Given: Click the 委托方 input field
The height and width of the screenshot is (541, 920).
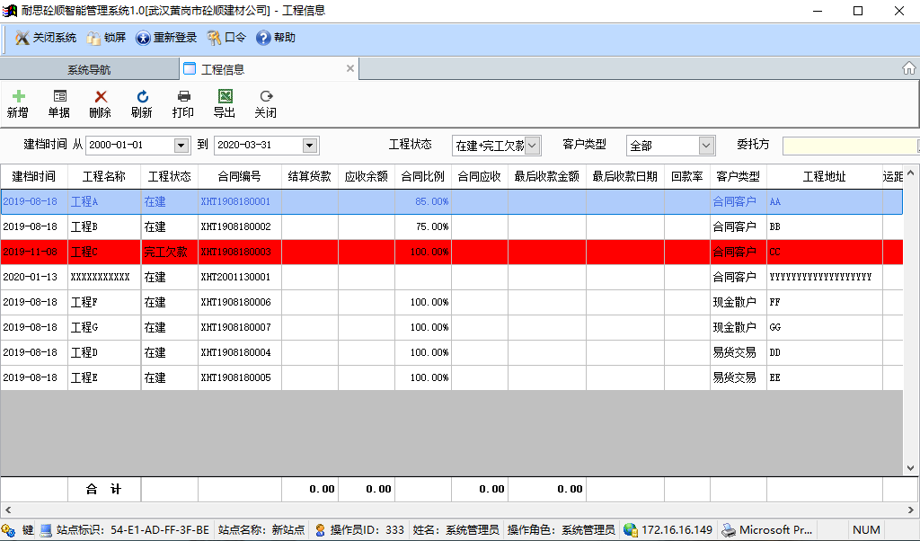Looking at the screenshot, I should [849, 146].
